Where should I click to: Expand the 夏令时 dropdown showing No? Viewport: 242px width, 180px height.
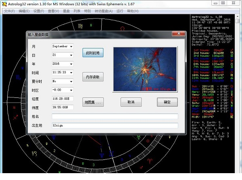click(71, 81)
